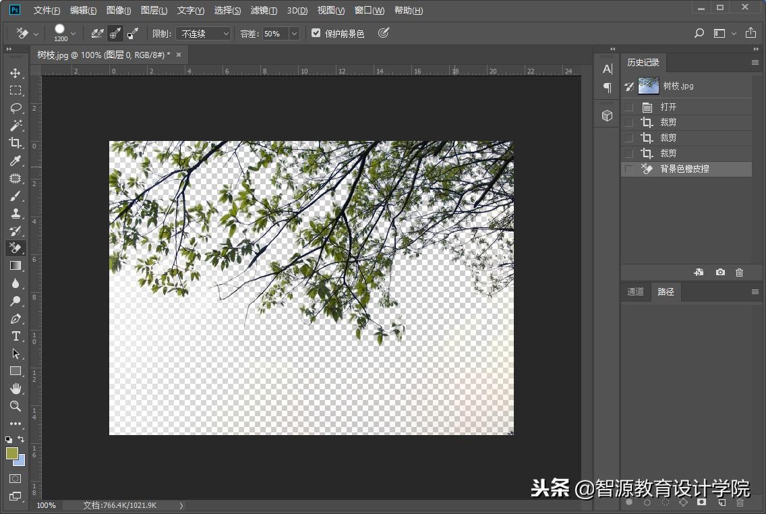766x514 pixels.
Task: Click the 树枝.jpg snapshot thumbnail
Action: pyautogui.click(x=647, y=86)
